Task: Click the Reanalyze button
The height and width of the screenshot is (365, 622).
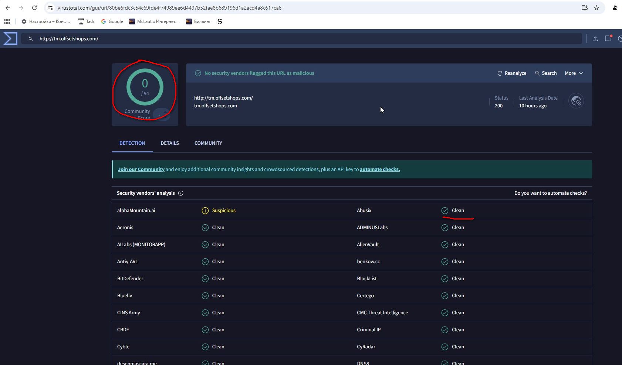Action: (512, 73)
